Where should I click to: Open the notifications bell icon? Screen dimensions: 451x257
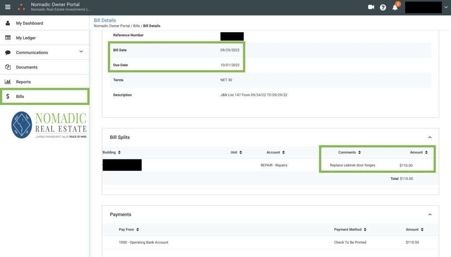click(395, 7)
